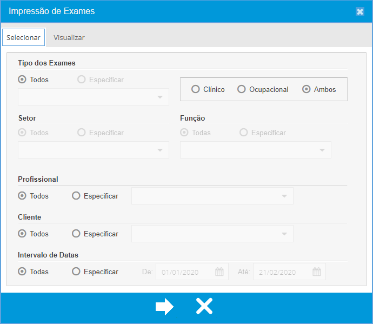Switch to the Visualizar tab
The image size is (373, 324).
pyautogui.click(x=69, y=37)
